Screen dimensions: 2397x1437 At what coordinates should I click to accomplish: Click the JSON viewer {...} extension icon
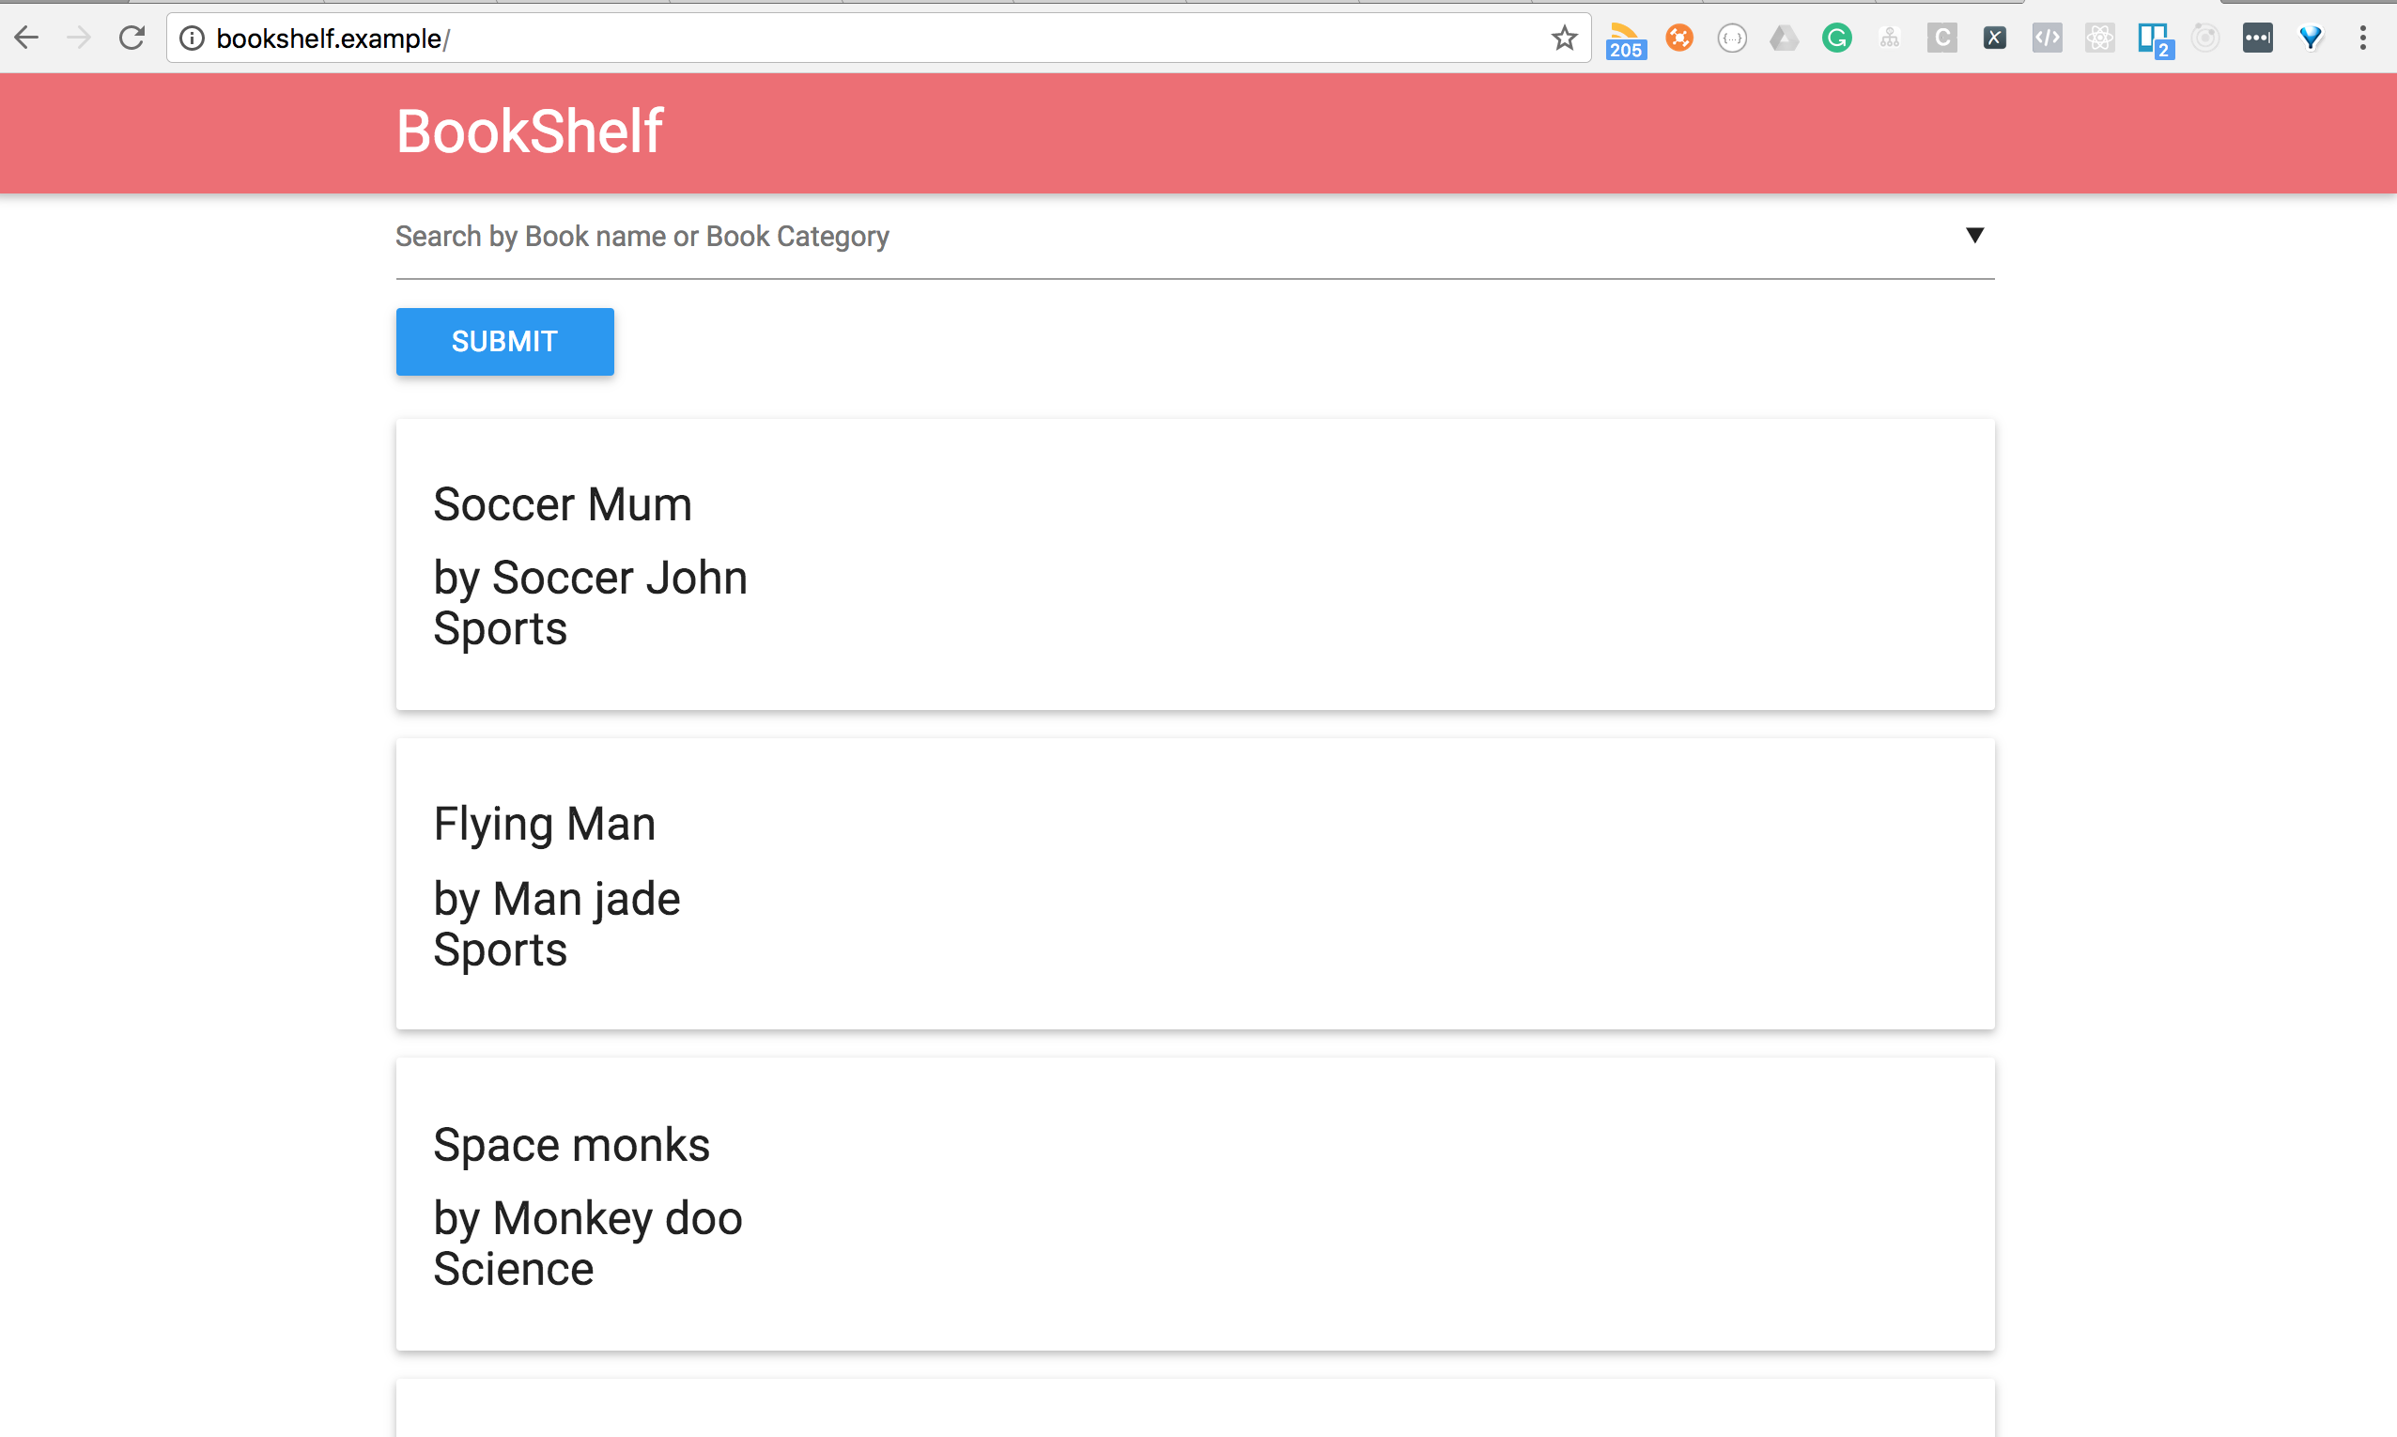pyautogui.click(x=1732, y=38)
